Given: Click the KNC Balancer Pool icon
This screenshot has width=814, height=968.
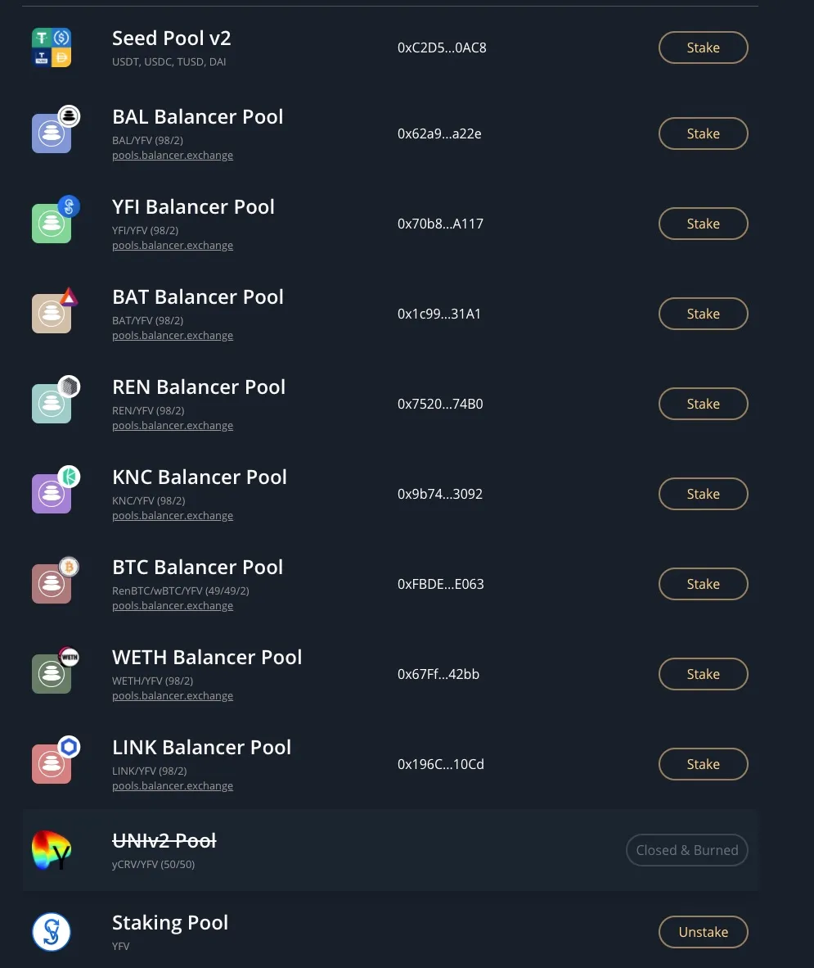Looking at the screenshot, I should coord(52,493).
